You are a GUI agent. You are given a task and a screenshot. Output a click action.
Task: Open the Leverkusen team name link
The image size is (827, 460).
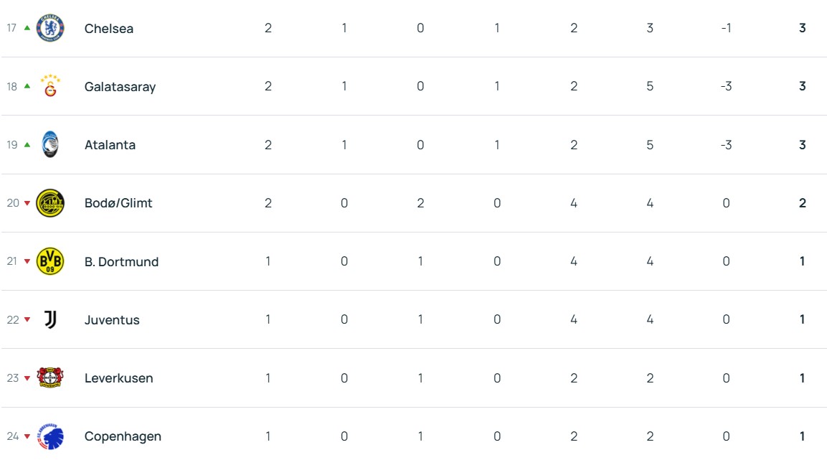pos(118,378)
